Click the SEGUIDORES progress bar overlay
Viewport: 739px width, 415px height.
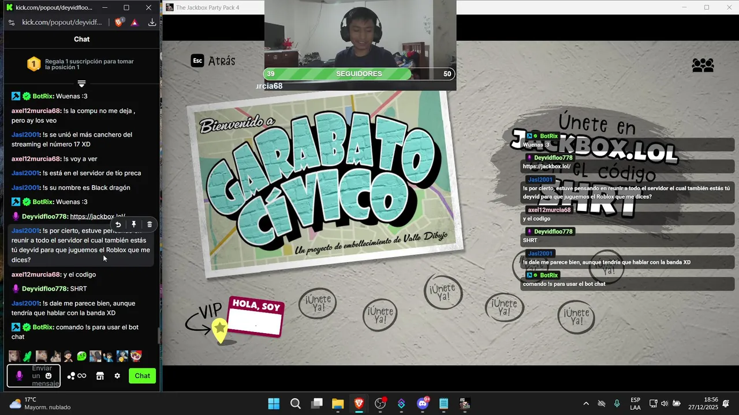pos(359,74)
